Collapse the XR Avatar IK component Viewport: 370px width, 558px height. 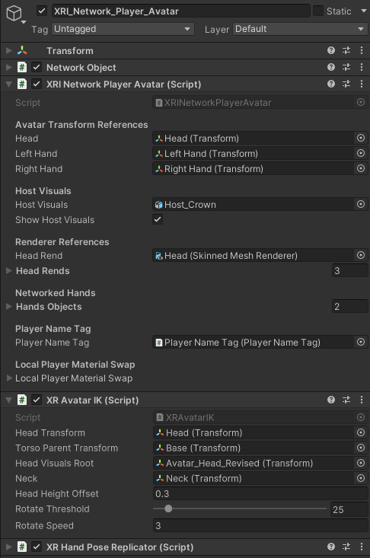pyautogui.click(x=8, y=400)
